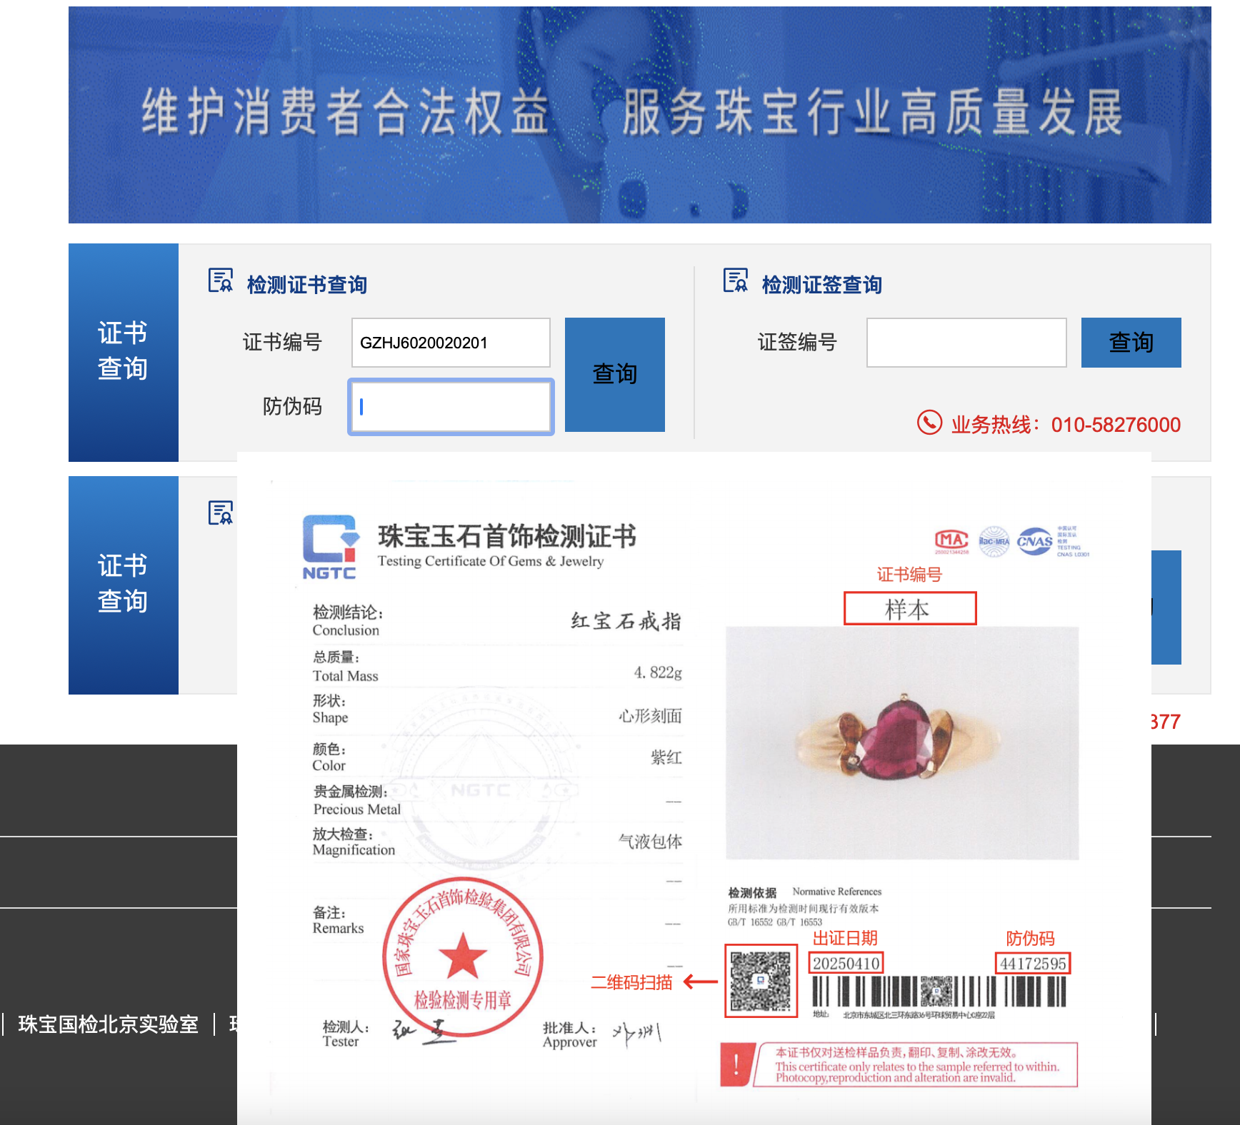Open the 珠宝国检北京实验室 footer link
Image resolution: width=1240 pixels, height=1125 pixels.
[108, 1024]
